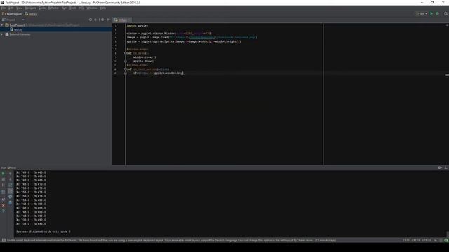Open the test run configuration dropdown
This screenshot has height=252, width=449.
(x=422, y=13)
